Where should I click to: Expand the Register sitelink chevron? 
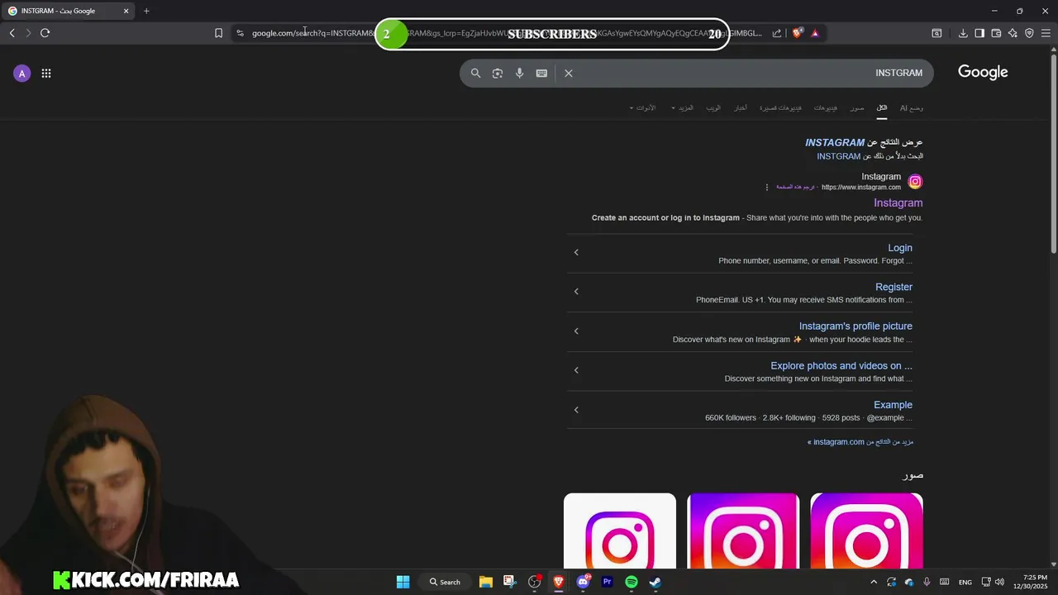click(576, 291)
